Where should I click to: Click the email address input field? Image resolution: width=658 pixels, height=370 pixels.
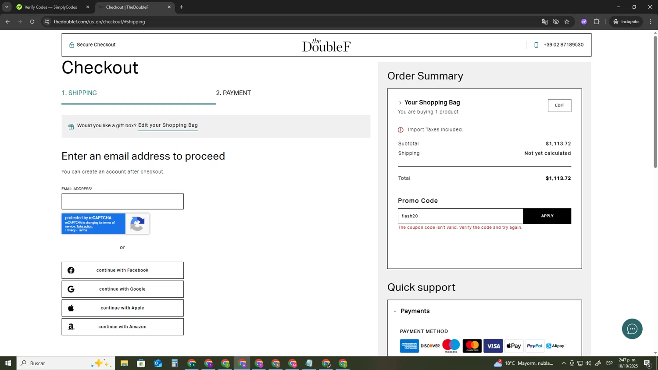click(x=122, y=202)
